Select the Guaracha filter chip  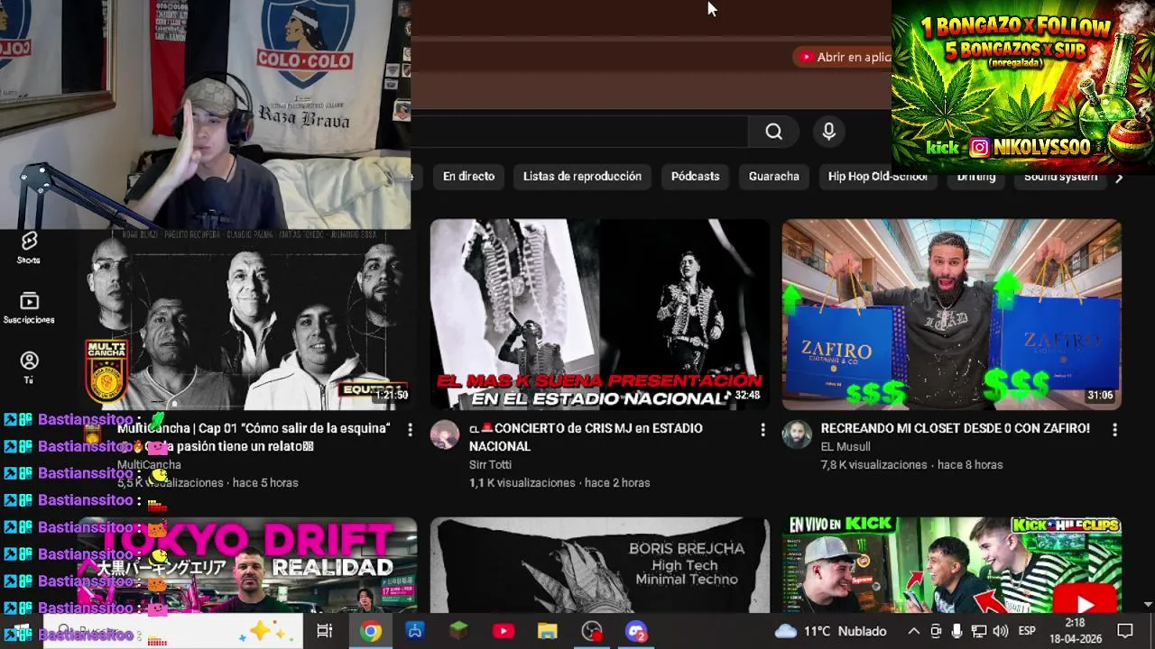coord(773,177)
